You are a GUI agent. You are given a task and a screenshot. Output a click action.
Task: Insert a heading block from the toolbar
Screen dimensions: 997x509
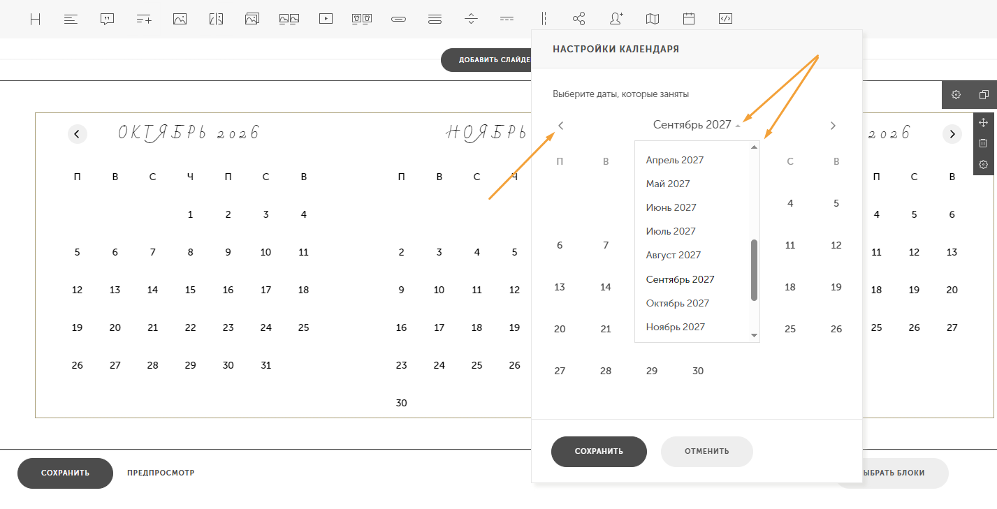pyautogui.click(x=35, y=19)
